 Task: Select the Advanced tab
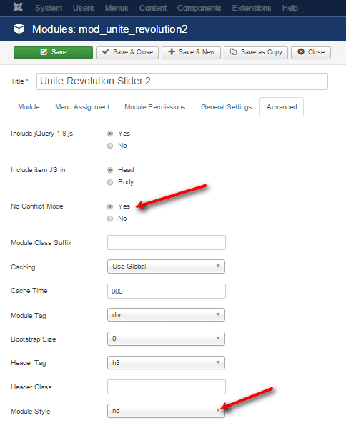[282, 107]
